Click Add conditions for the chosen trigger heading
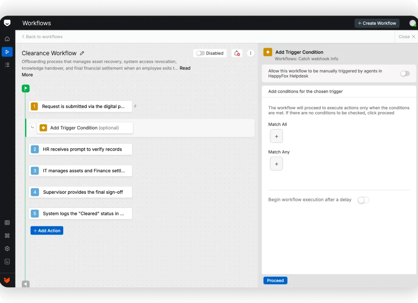 [x=306, y=91]
